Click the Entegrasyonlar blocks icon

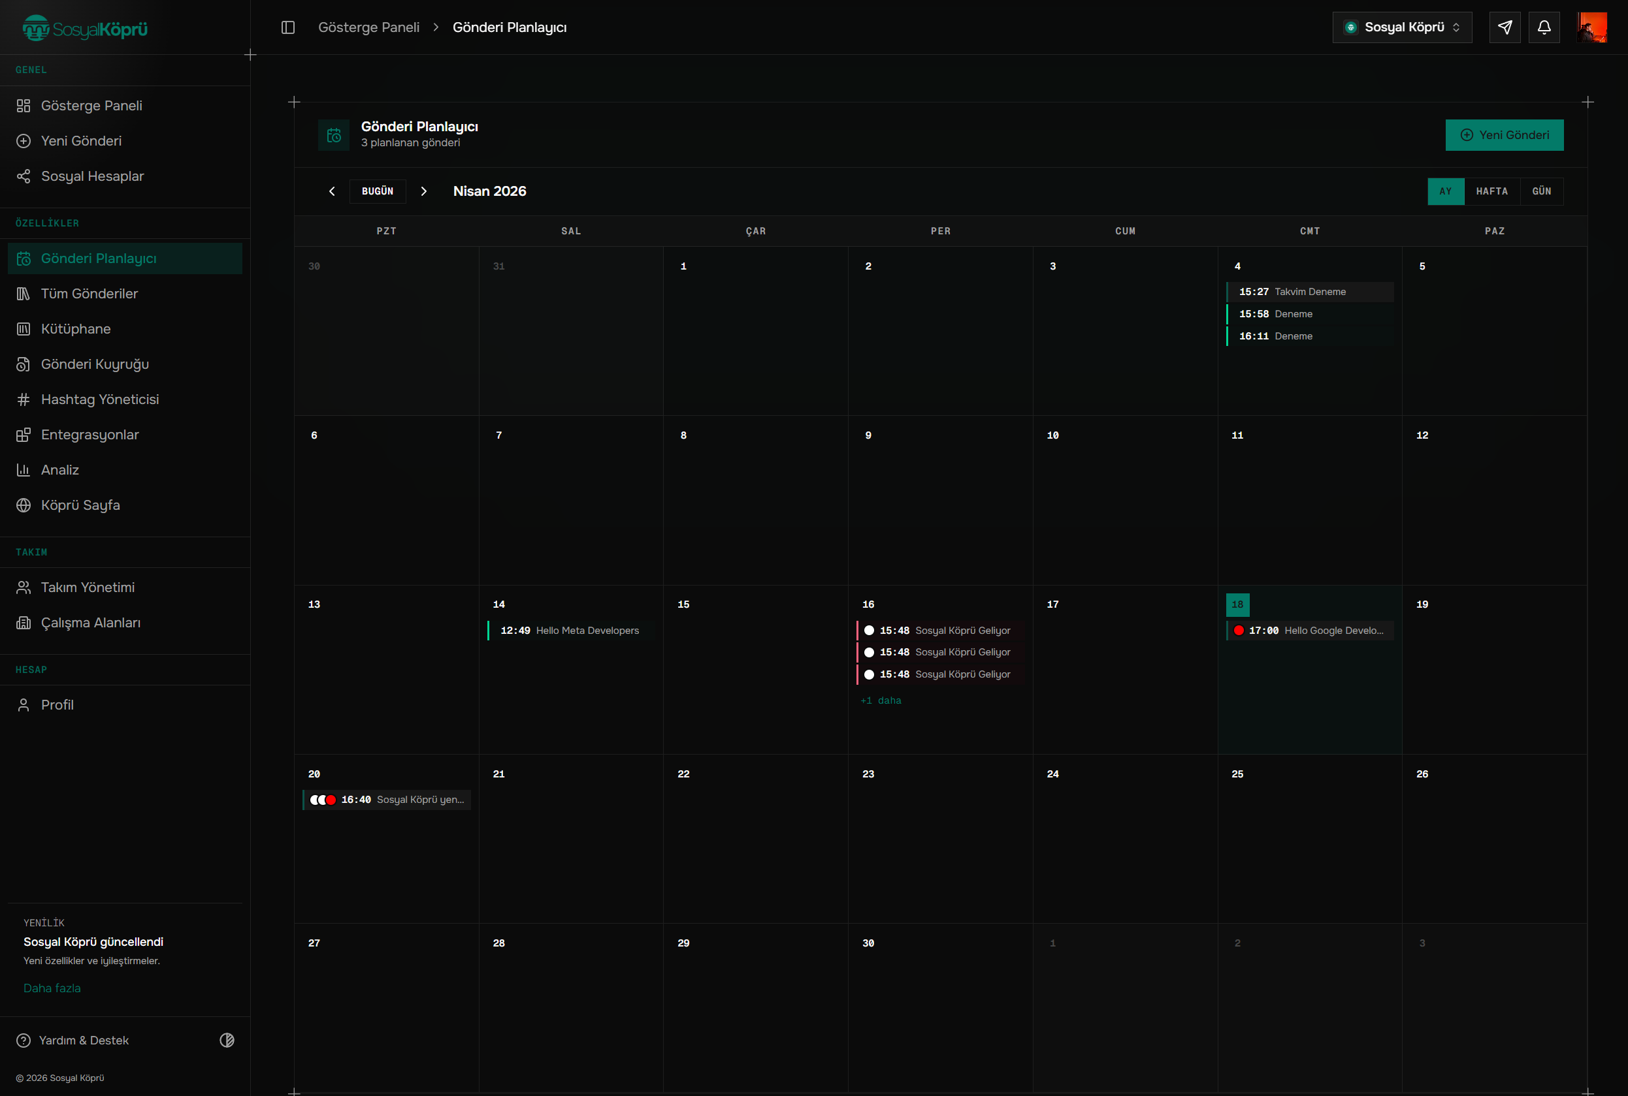tap(23, 435)
